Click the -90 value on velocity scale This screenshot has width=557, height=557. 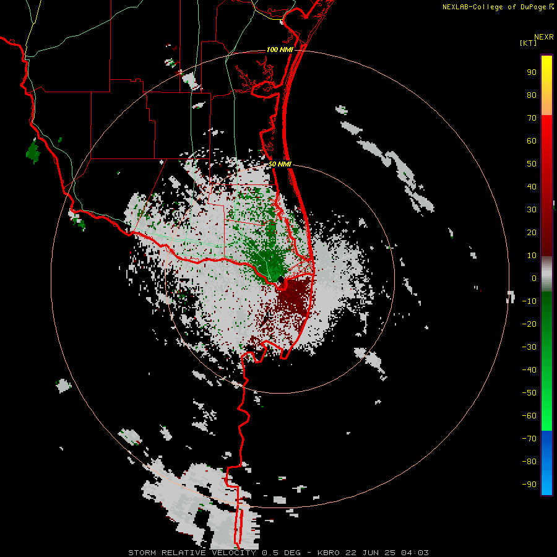[529, 485]
